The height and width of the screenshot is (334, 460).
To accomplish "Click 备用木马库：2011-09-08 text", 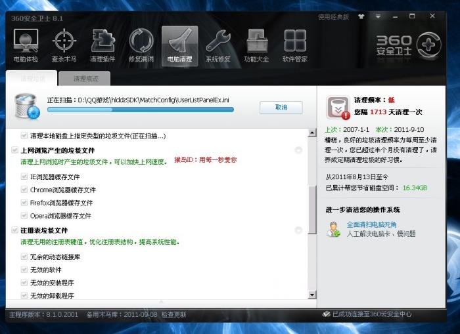I will [122, 315].
